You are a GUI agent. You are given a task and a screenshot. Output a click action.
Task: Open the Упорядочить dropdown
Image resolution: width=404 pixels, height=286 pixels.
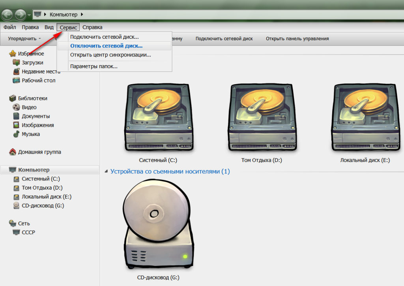[x=24, y=39]
